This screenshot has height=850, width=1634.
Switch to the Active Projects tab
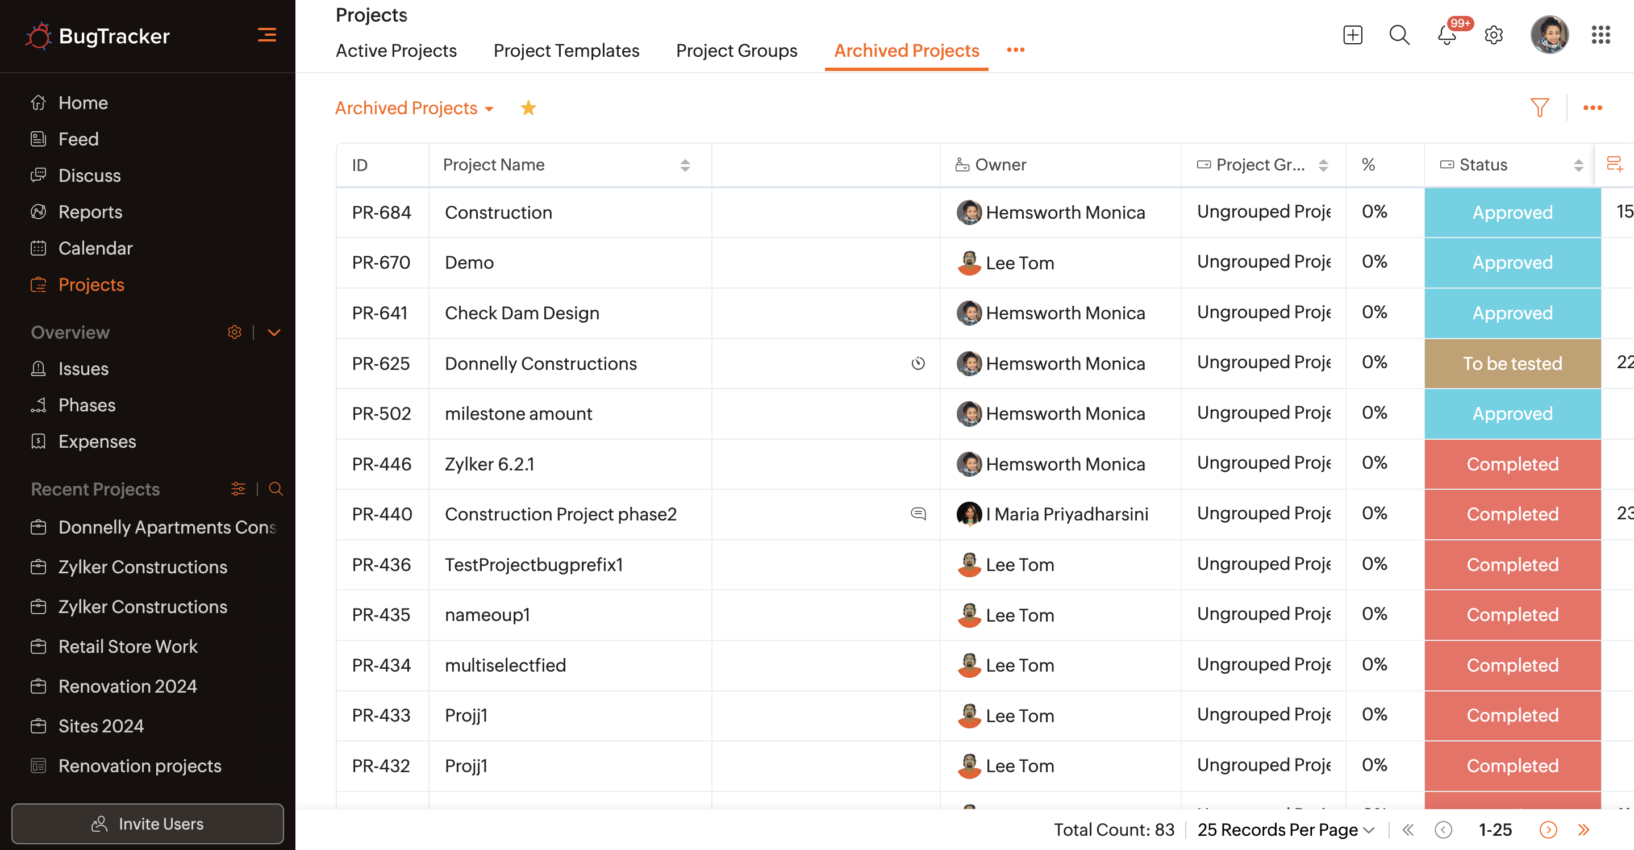pyautogui.click(x=396, y=51)
